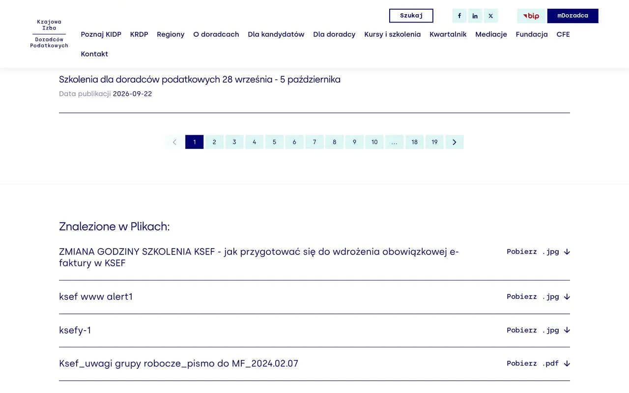
Task: Open article Szkolenia dla doradców podatkowych 28 września
Action: pyautogui.click(x=200, y=80)
